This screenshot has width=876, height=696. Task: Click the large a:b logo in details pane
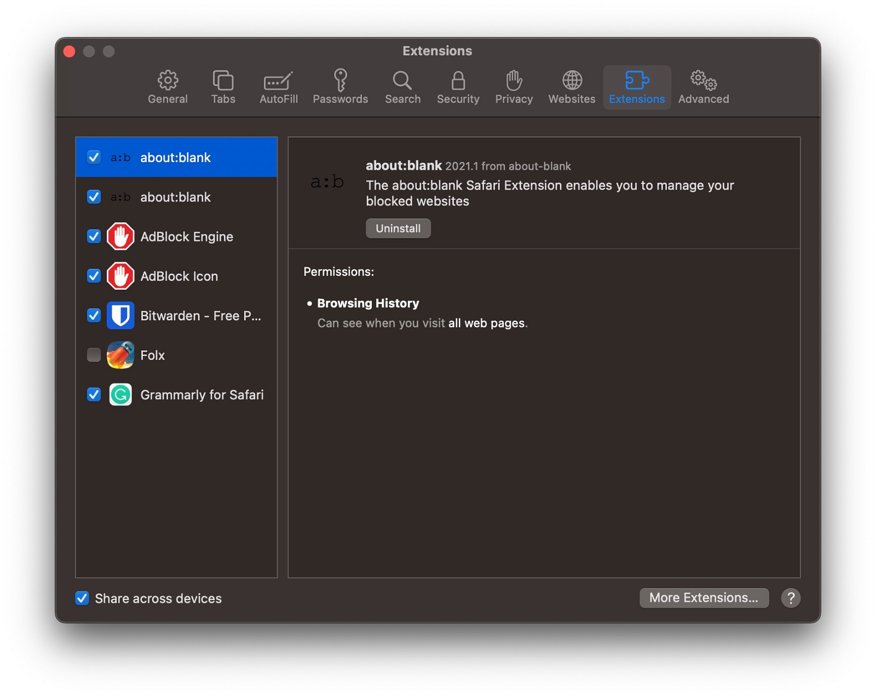[x=327, y=182]
